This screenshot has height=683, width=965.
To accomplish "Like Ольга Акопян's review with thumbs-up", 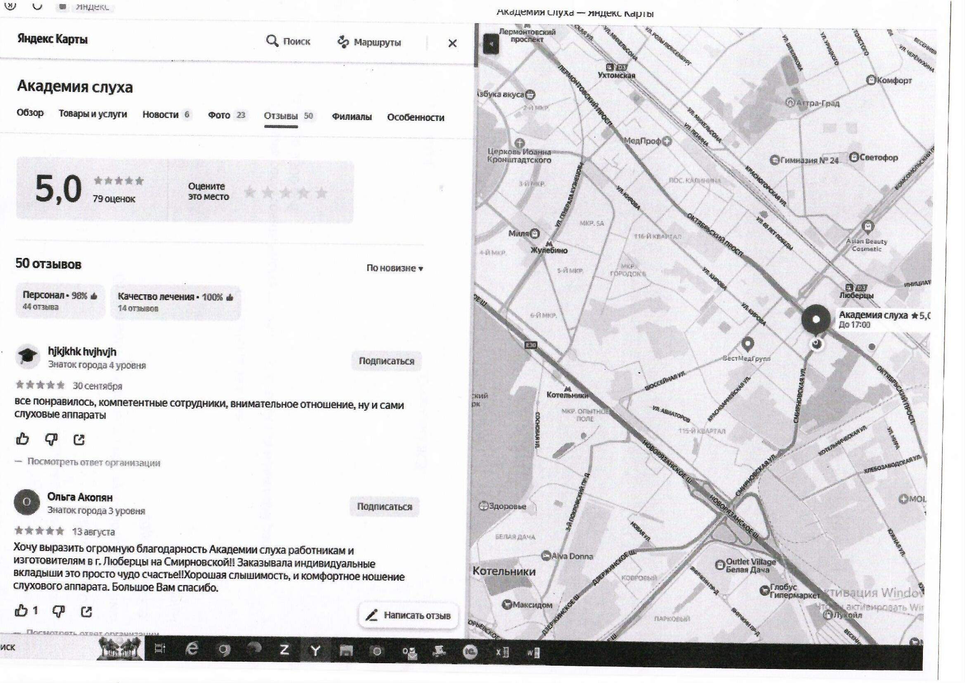I will [21, 610].
